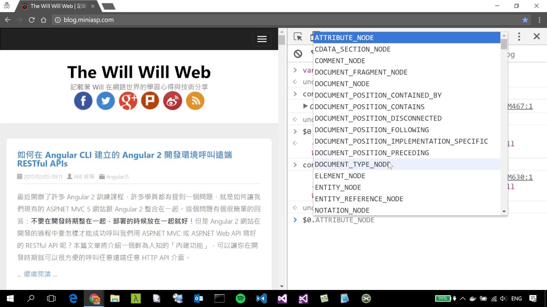Image resolution: width=547 pixels, height=307 pixels.
Task: Open the hamburger navigation menu on the blog
Action: [x=262, y=39]
